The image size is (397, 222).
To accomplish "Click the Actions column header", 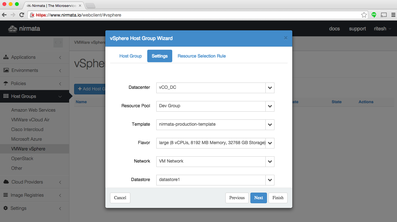I will tap(366, 102).
